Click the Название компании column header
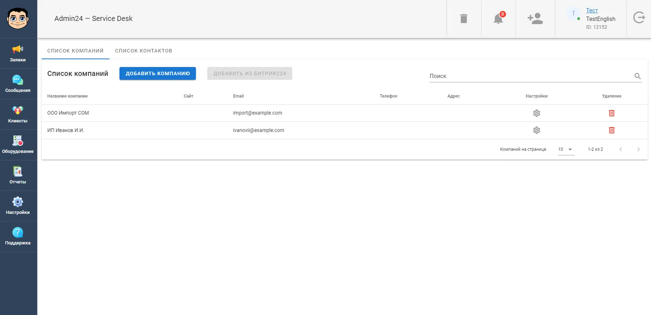This screenshot has width=651, height=315. pyautogui.click(x=67, y=96)
